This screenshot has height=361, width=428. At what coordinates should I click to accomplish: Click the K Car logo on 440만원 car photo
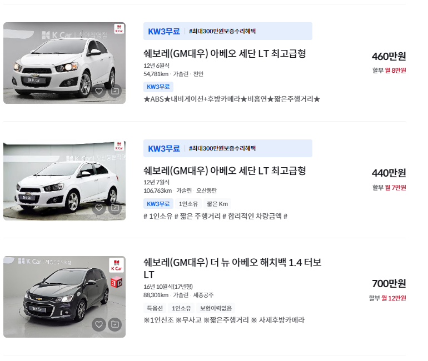coord(119,146)
